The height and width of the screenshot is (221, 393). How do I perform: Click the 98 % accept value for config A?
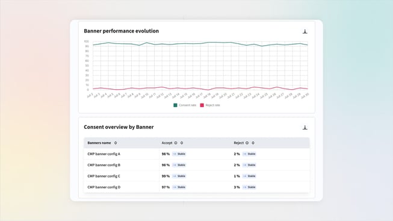(166, 154)
